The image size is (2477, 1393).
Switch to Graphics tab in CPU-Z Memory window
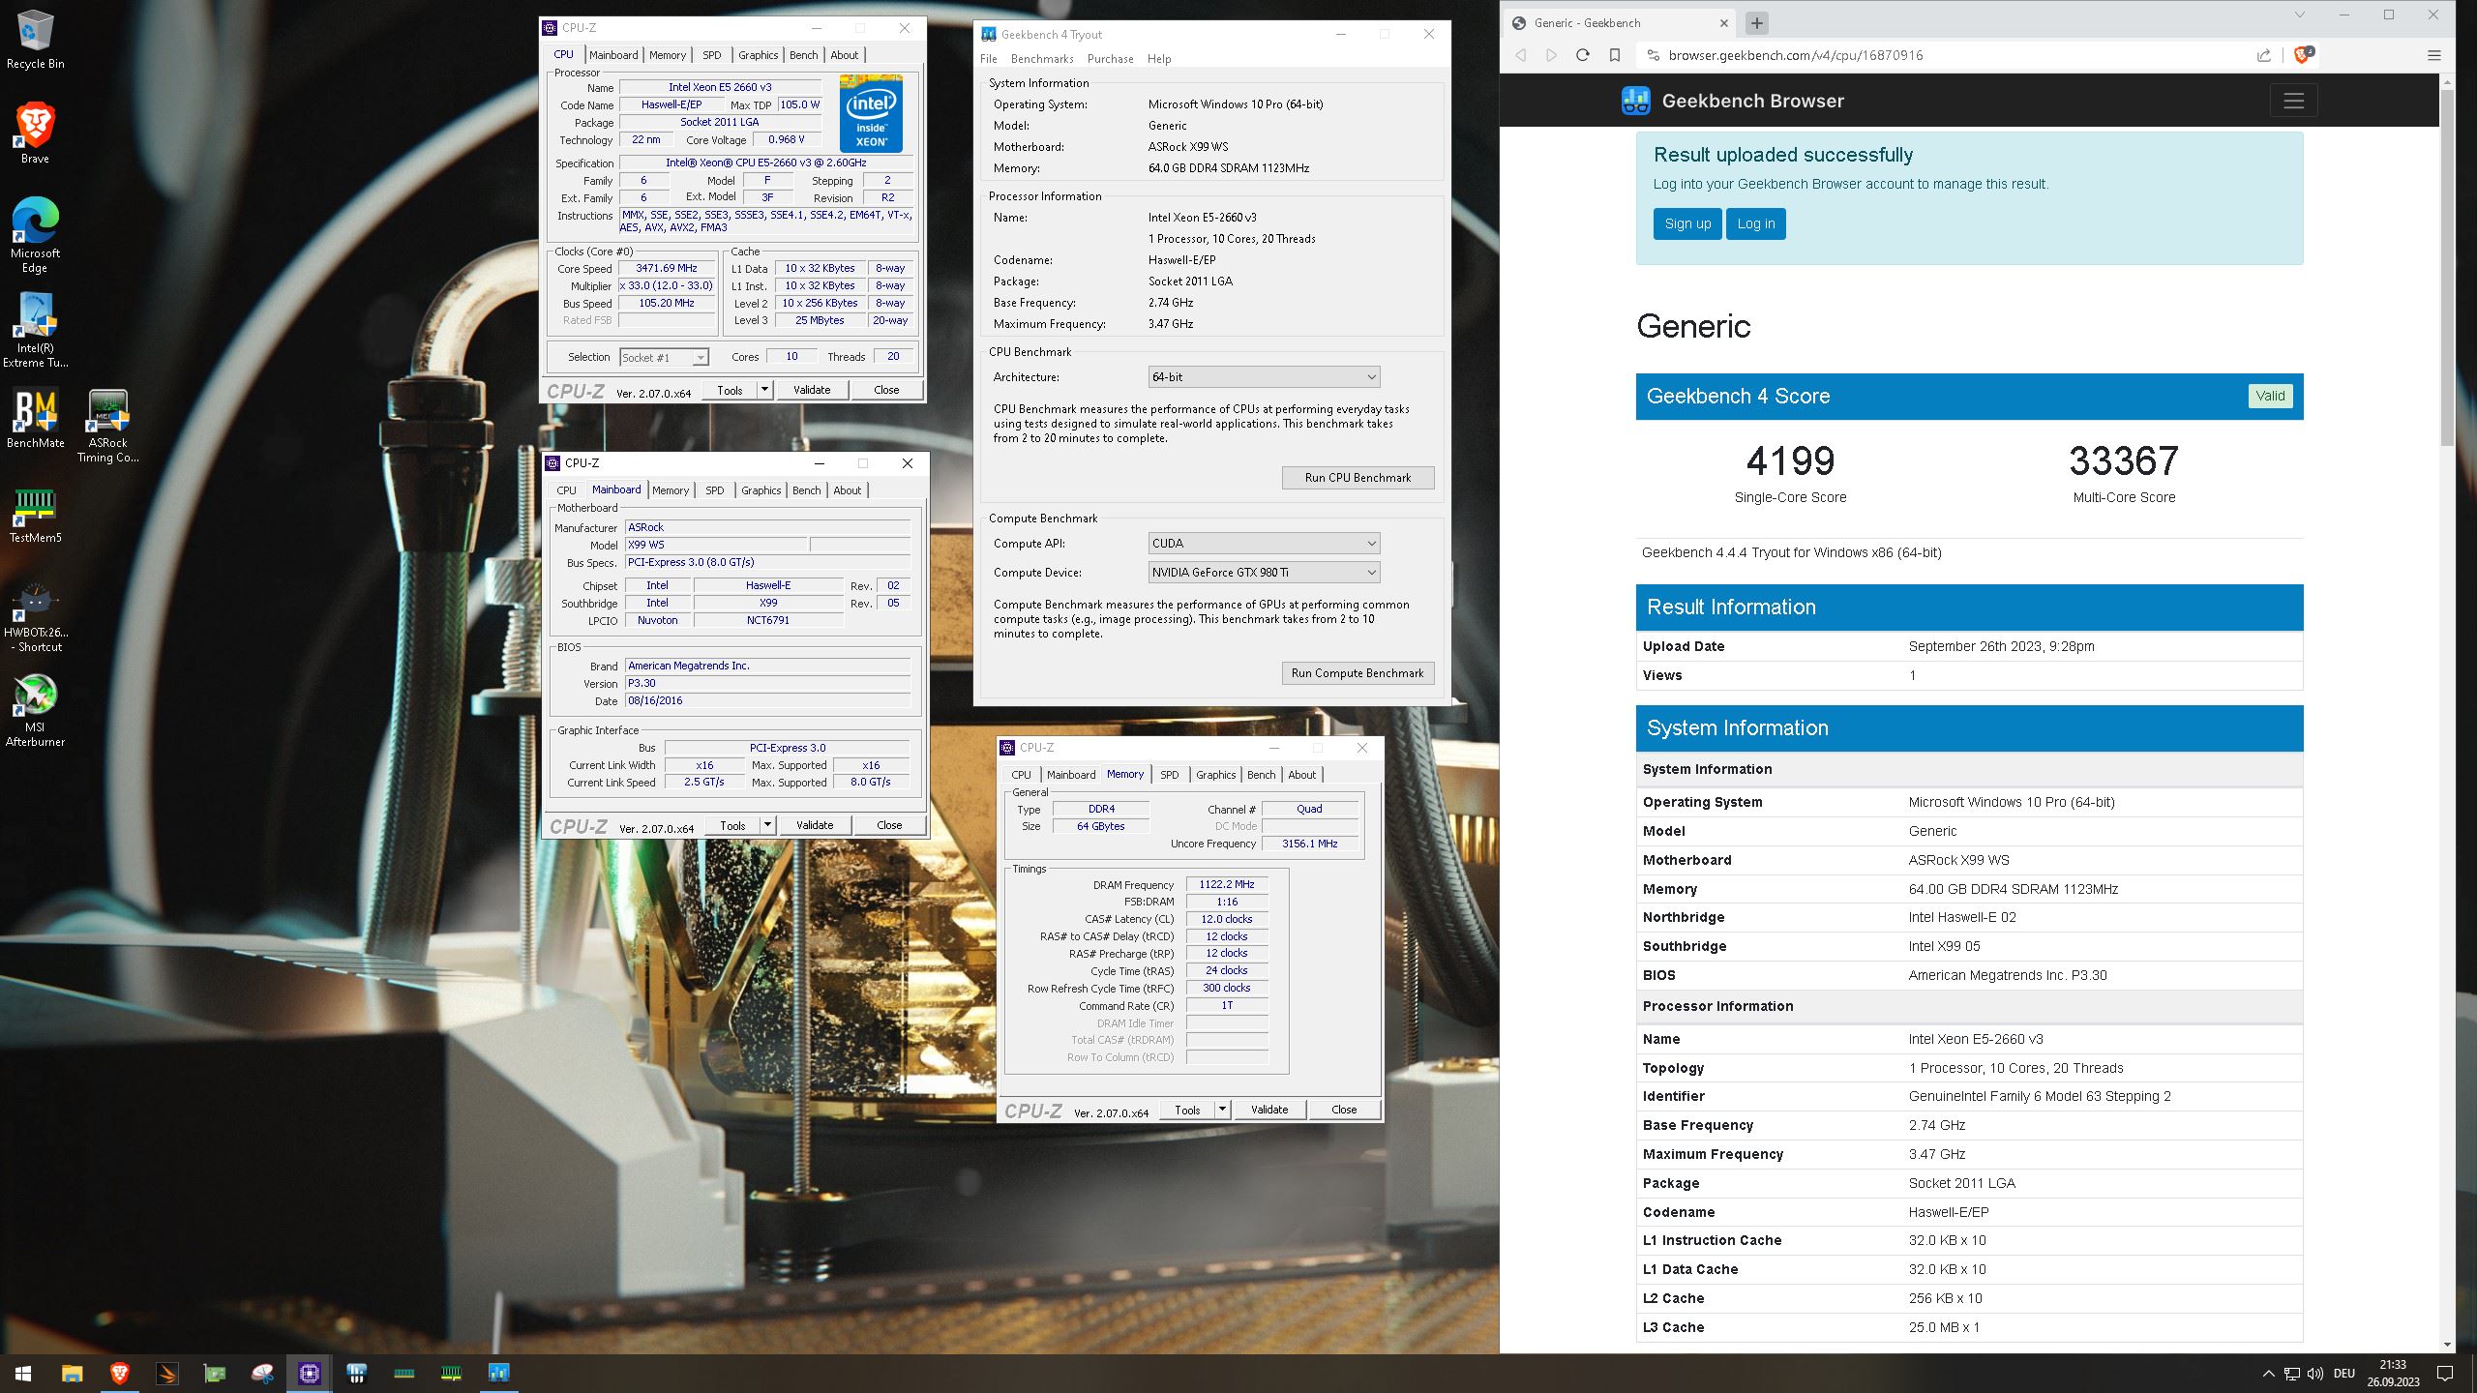point(1215,775)
